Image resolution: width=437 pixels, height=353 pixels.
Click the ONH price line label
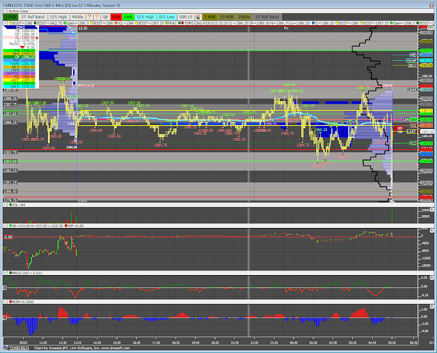point(412,89)
